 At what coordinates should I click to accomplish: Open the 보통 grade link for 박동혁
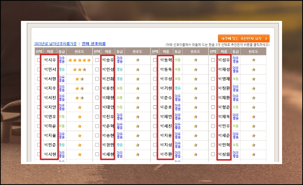point(178,60)
